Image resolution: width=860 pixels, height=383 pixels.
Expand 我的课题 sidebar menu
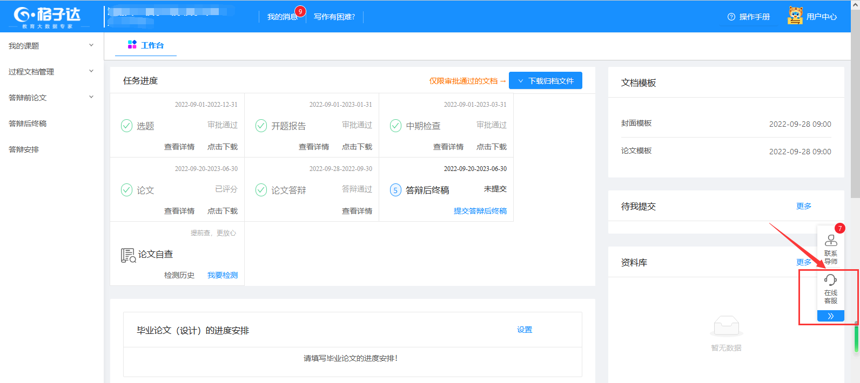tap(51, 46)
